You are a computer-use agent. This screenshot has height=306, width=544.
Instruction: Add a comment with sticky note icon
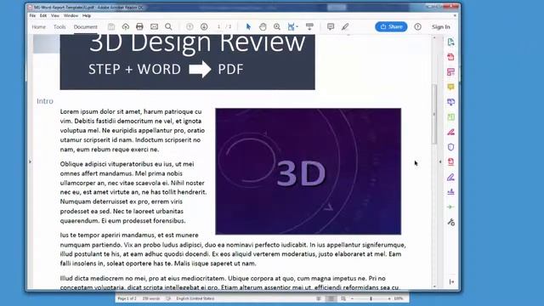[331, 26]
